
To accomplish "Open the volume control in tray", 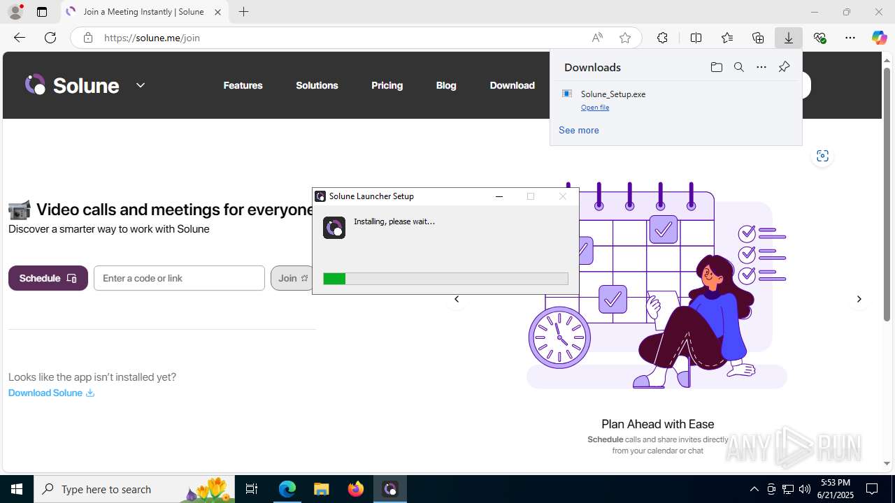I will 805,489.
